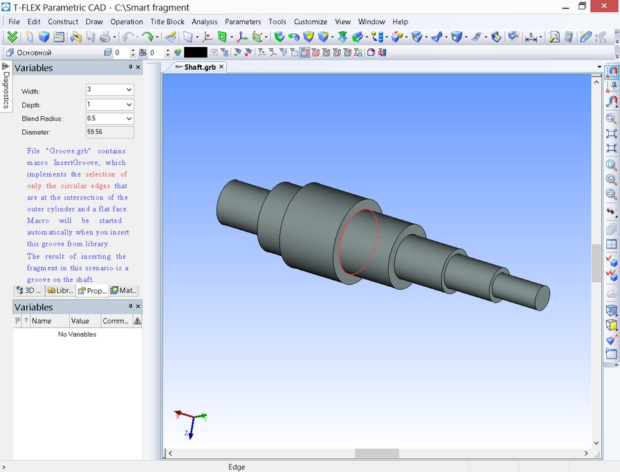Open the Blend Radius dropdown

129,119
